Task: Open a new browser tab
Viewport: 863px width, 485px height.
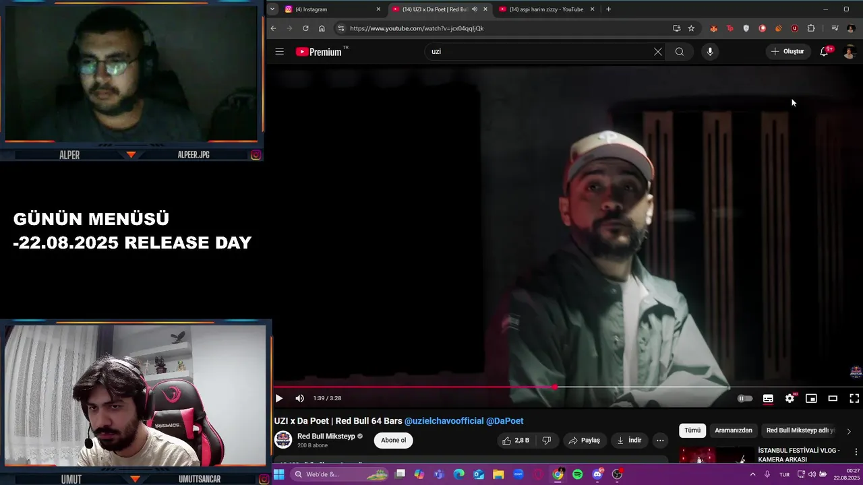Action: click(x=608, y=9)
